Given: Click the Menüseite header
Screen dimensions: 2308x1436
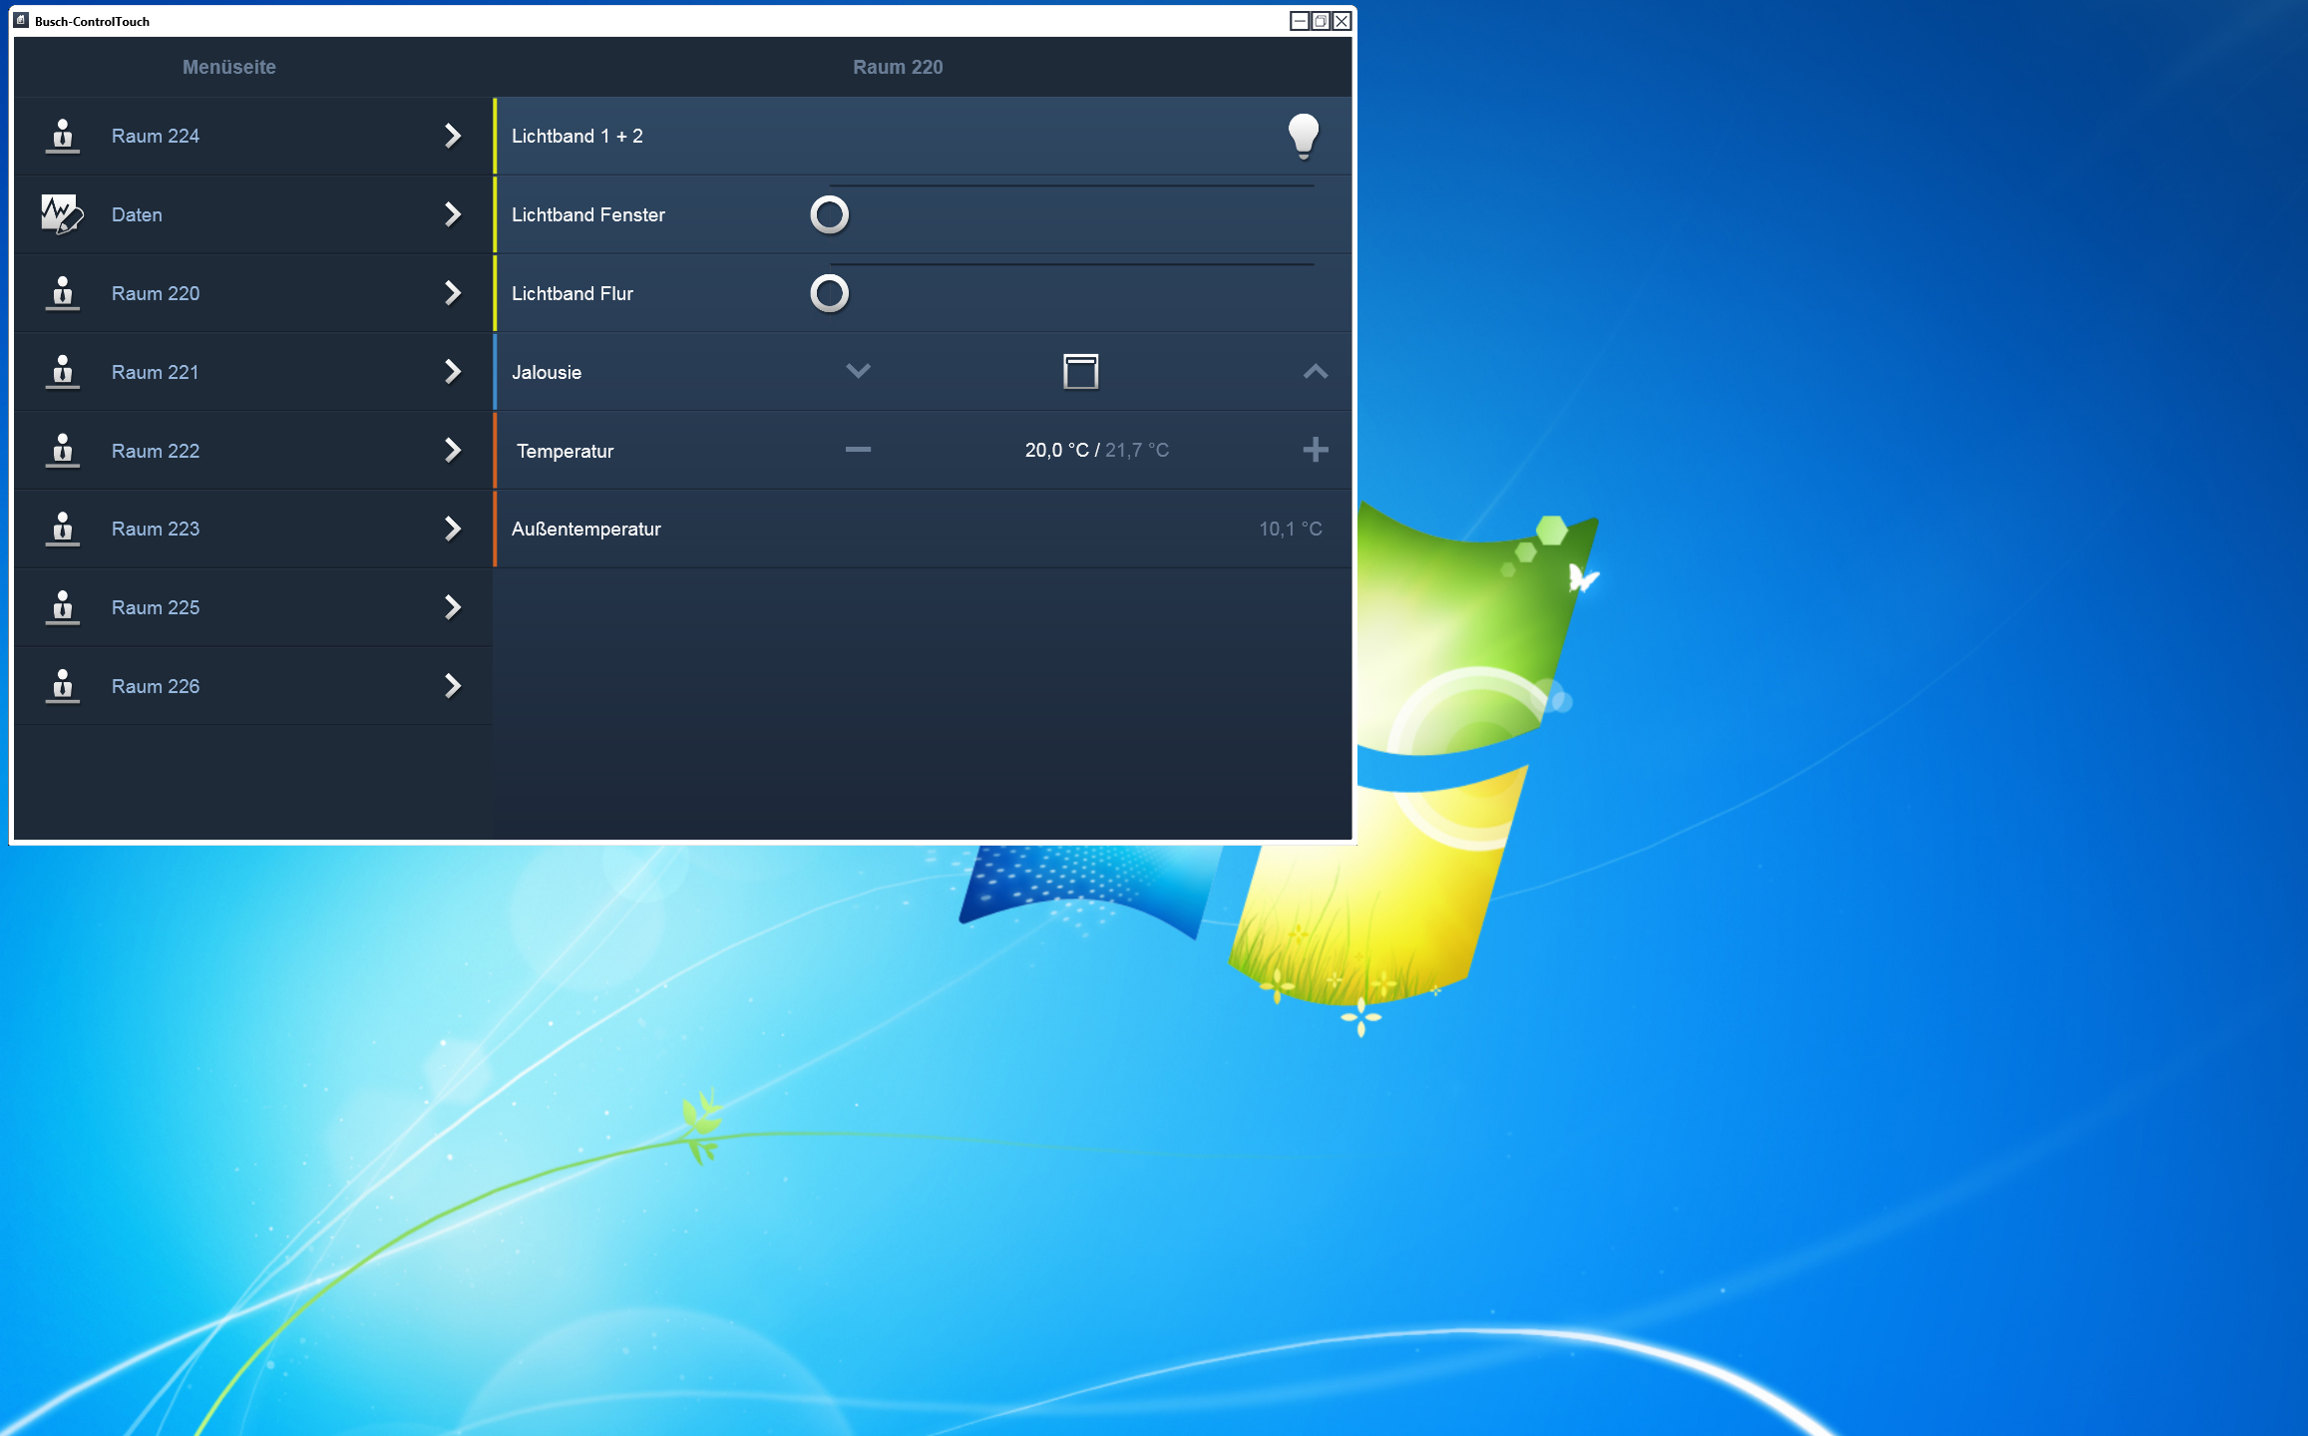Looking at the screenshot, I should point(229,67).
